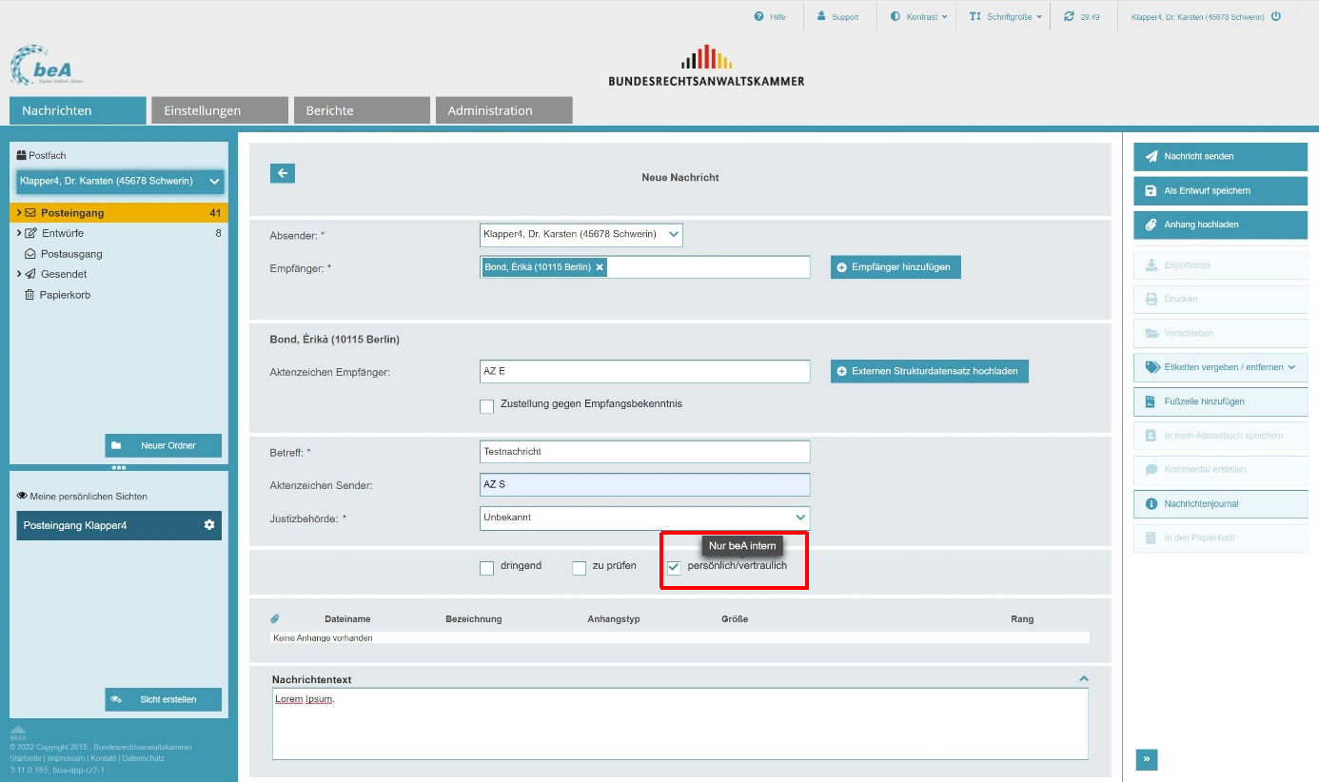Enable Zustellung gegen Empfangsbekenntnis checkbox

pos(486,406)
